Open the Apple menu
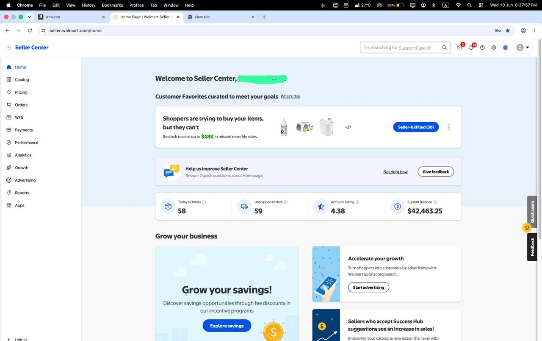The image size is (542, 341). point(8,5)
